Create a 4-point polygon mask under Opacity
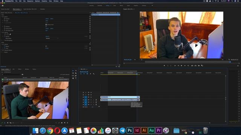This screenshot has width=241, height=135. (8, 34)
